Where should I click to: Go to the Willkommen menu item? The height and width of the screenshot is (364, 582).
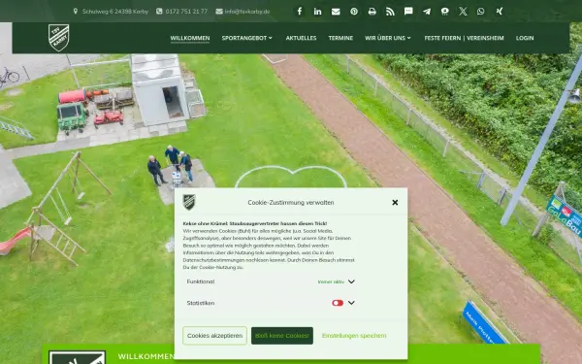click(190, 38)
